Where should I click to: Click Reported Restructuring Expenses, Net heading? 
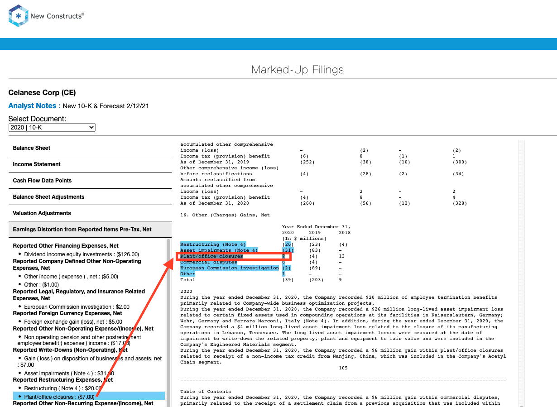point(63,380)
